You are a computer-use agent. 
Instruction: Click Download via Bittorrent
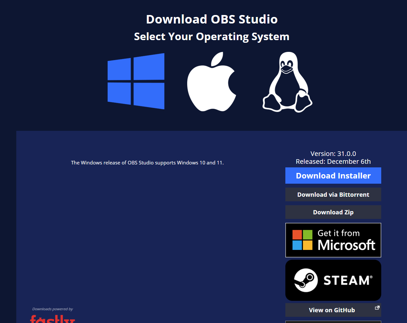tap(333, 194)
